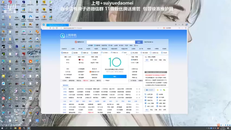Open the 万年历 calendar icon link
Image resolution: width=231 pixels, height=130 pixels.
164,53
